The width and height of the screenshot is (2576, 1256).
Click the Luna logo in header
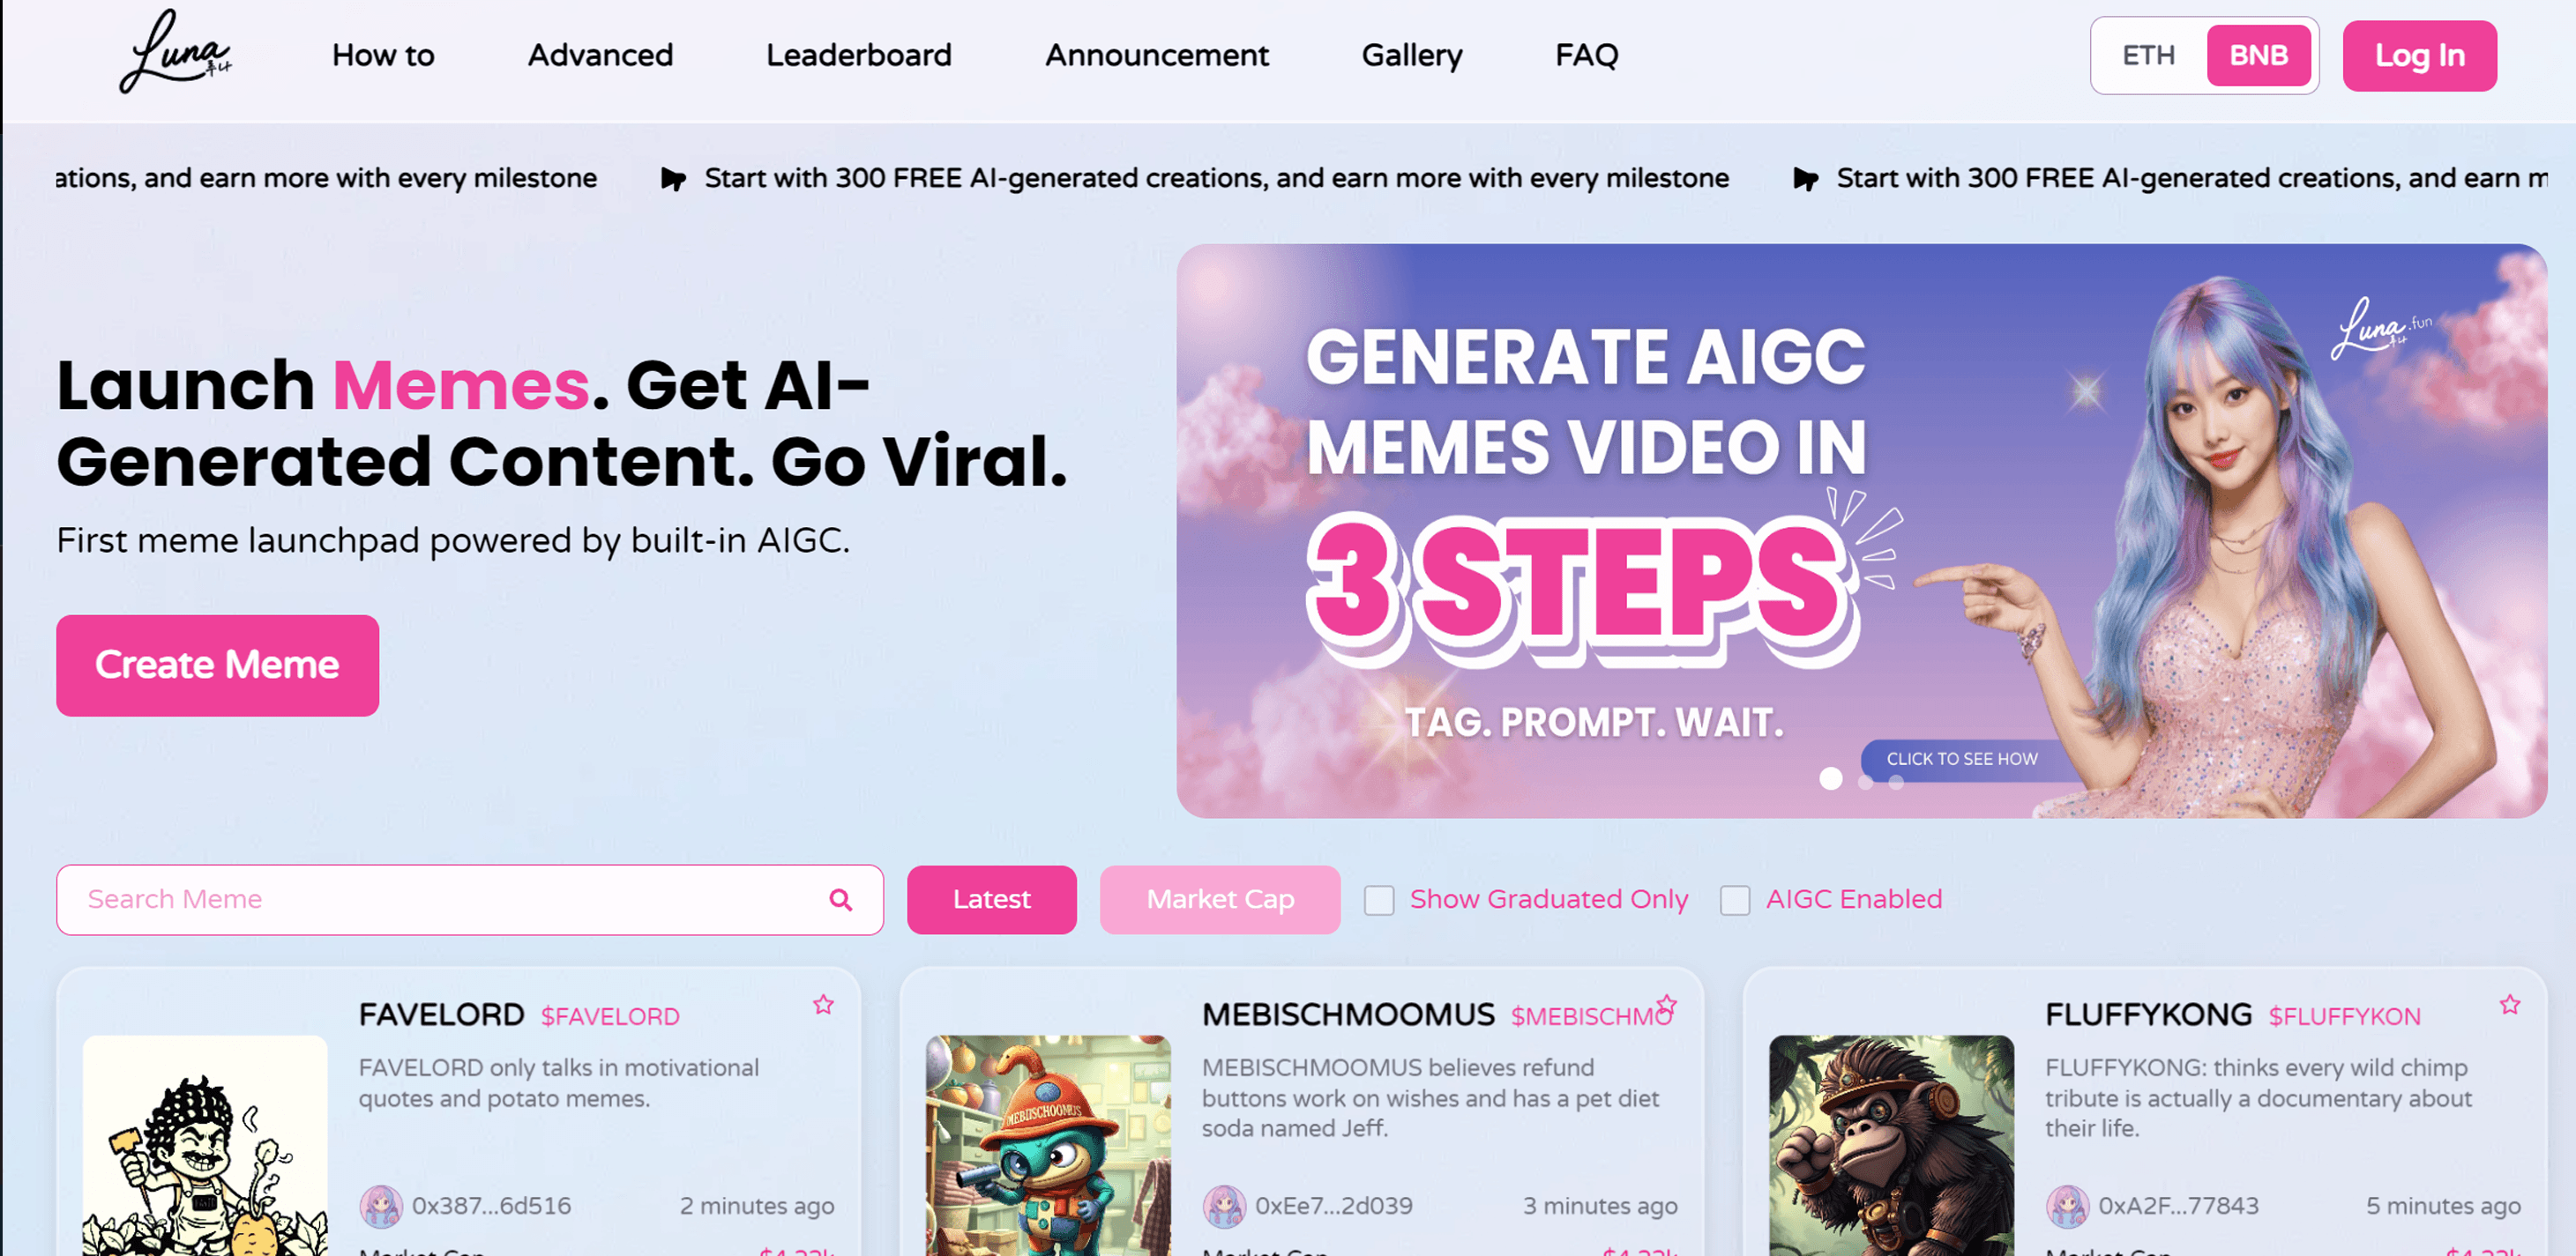176,52
